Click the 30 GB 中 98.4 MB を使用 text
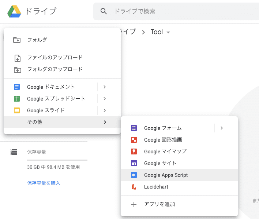 [53, 167]
